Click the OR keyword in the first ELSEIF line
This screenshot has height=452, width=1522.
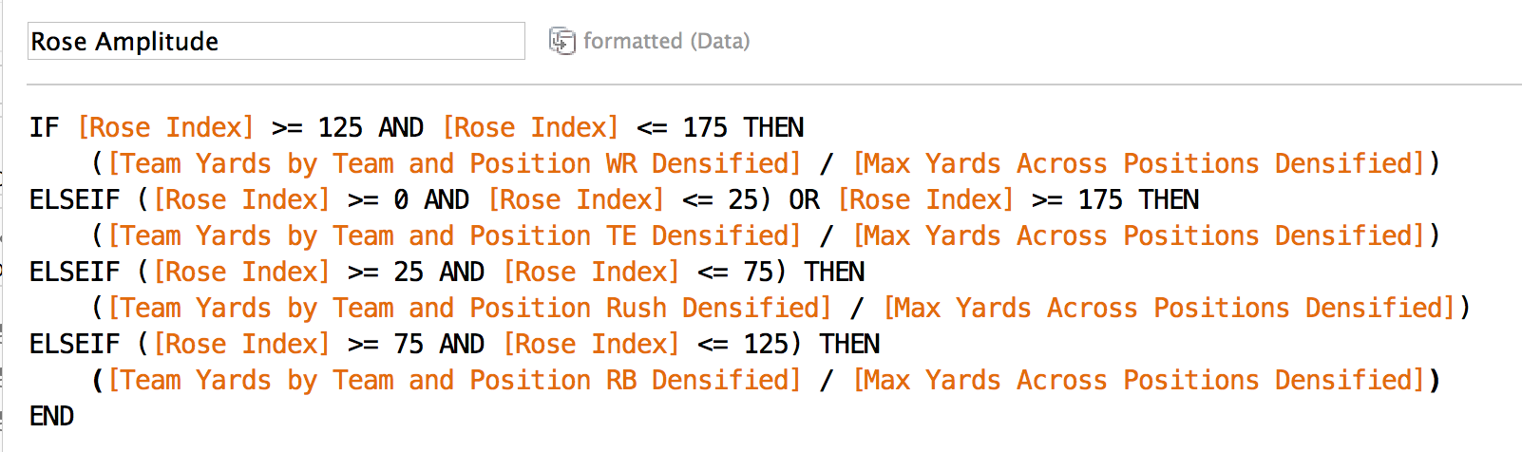(804, 199)
